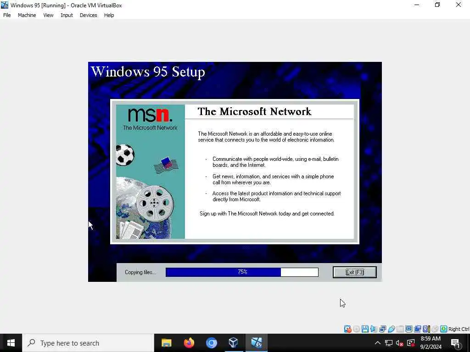Screen dimensions: 470x352
Task: Open the Input menu
Action: click(67, 15)
